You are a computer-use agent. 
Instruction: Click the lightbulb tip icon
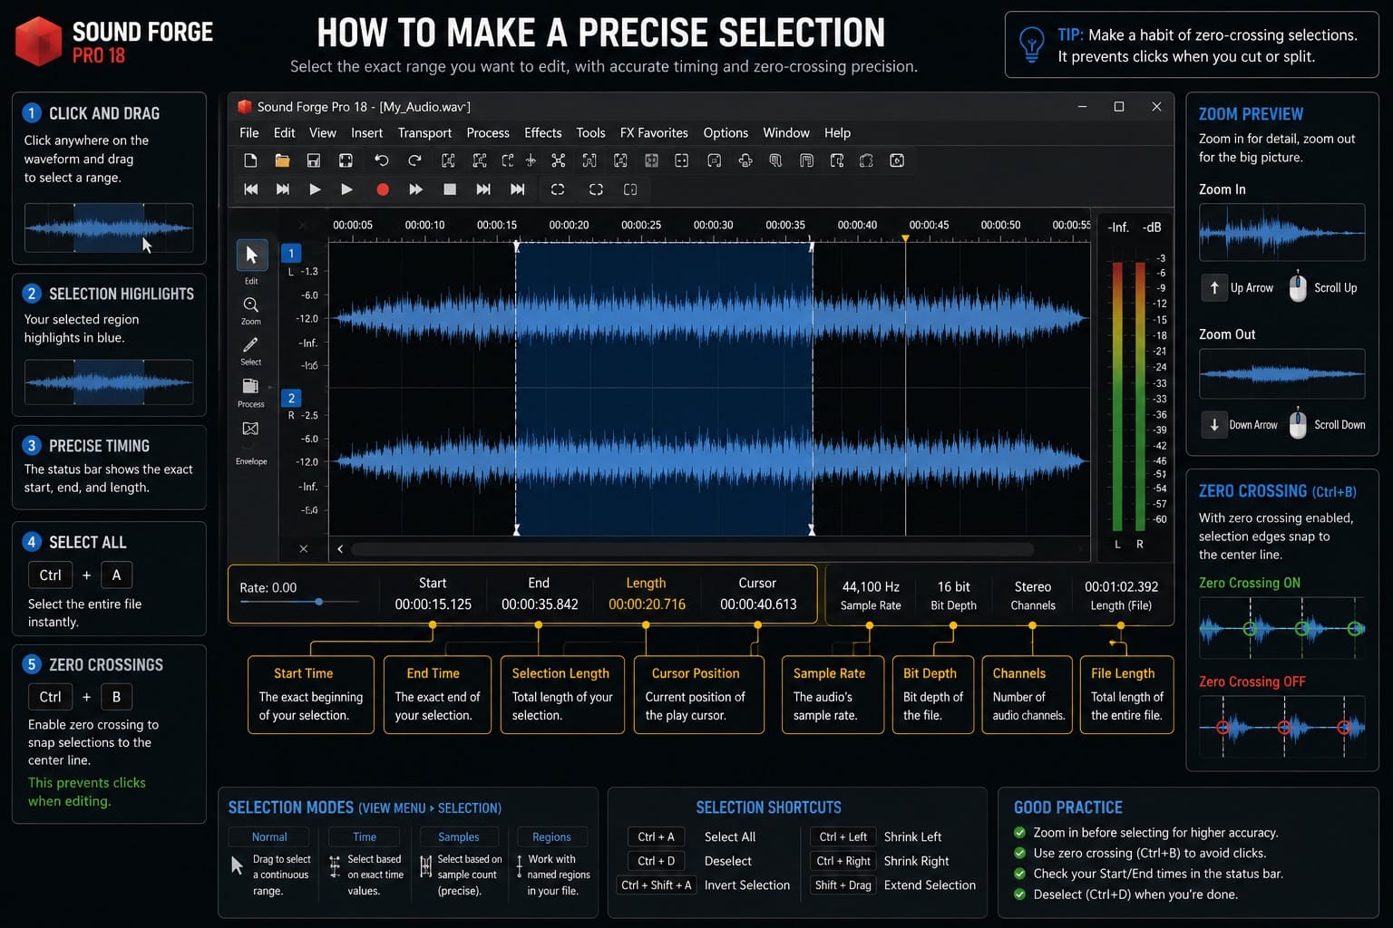coord(1031,43)
